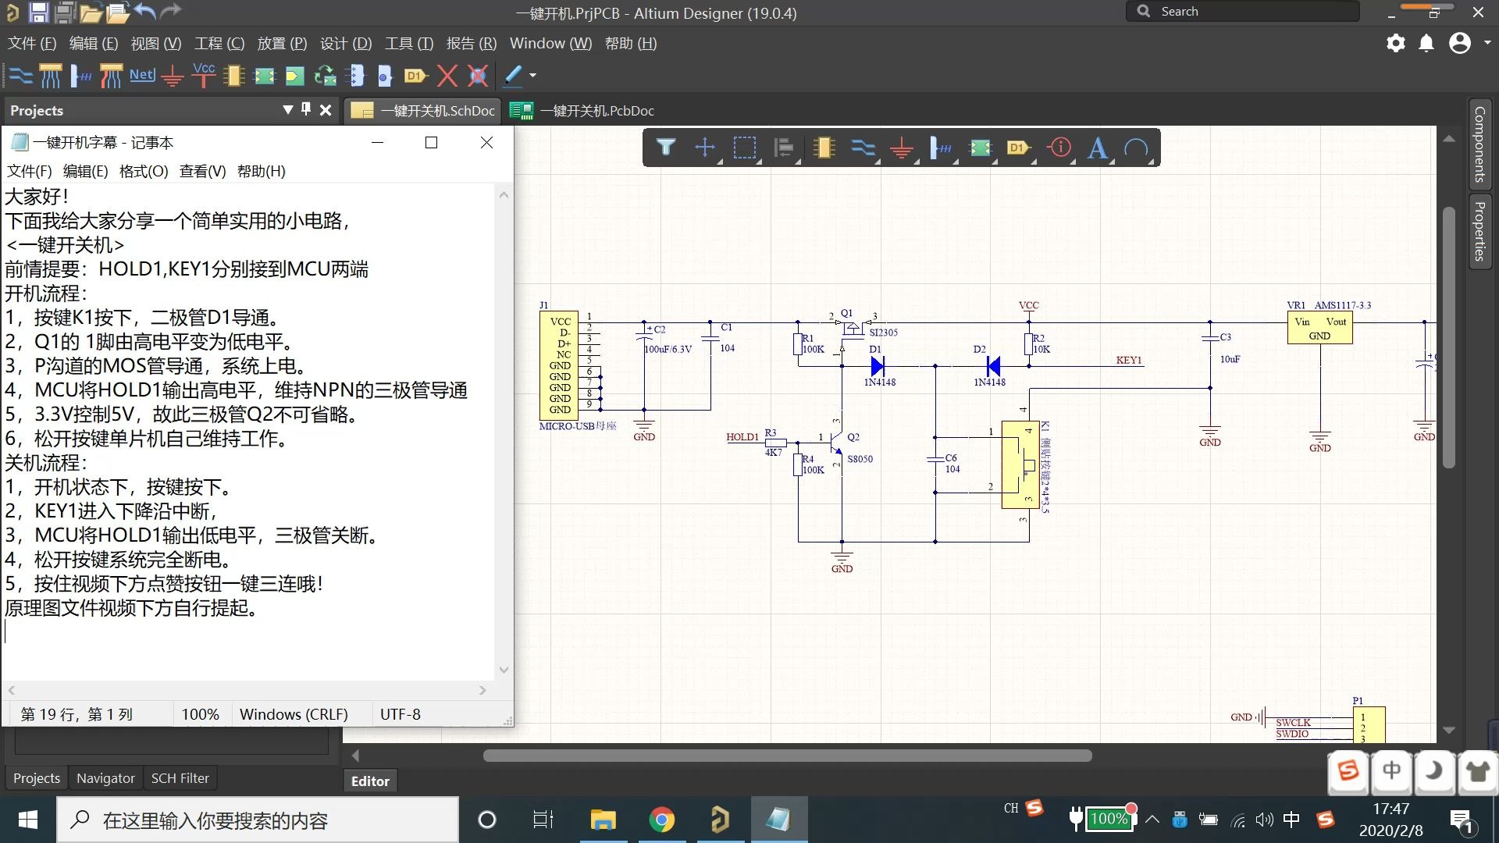The width and height of the screenshot is (1499, 843).
Task: Open the Projects panel dropdown arrow
Action: click(287, 110)
